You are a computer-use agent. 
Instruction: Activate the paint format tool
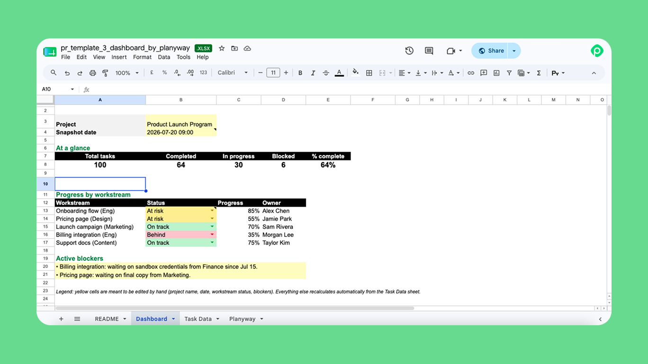[105, 73]
